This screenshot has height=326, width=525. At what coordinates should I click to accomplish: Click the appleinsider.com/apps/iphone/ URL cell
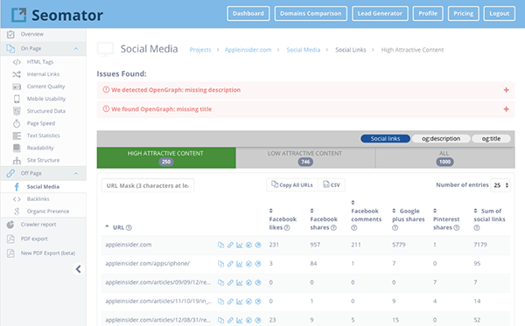(147, 263)
